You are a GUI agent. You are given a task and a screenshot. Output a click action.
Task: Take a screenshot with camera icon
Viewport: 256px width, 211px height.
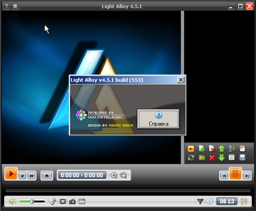(72, 202)
